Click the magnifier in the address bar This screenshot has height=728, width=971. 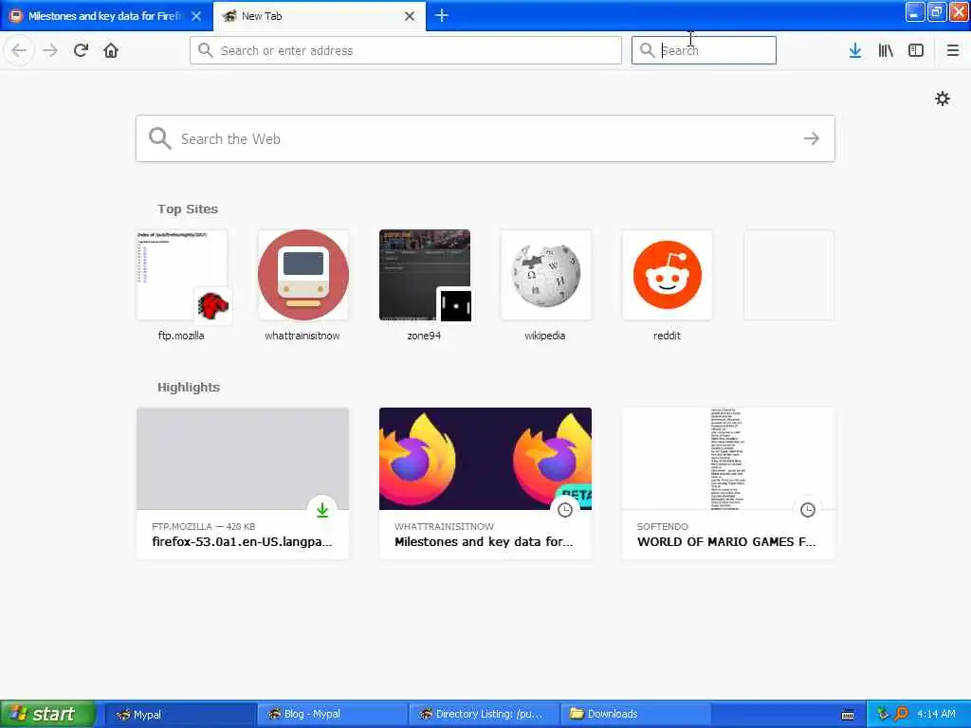pos(205,50)
